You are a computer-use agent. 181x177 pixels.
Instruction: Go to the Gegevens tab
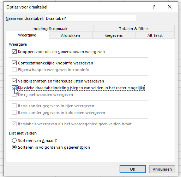coord(114,35)
